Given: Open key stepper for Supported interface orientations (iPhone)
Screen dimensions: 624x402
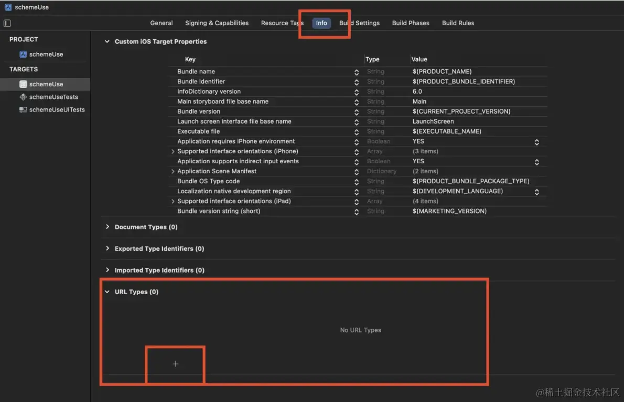Looking at the screenshot, I should 357,152.
